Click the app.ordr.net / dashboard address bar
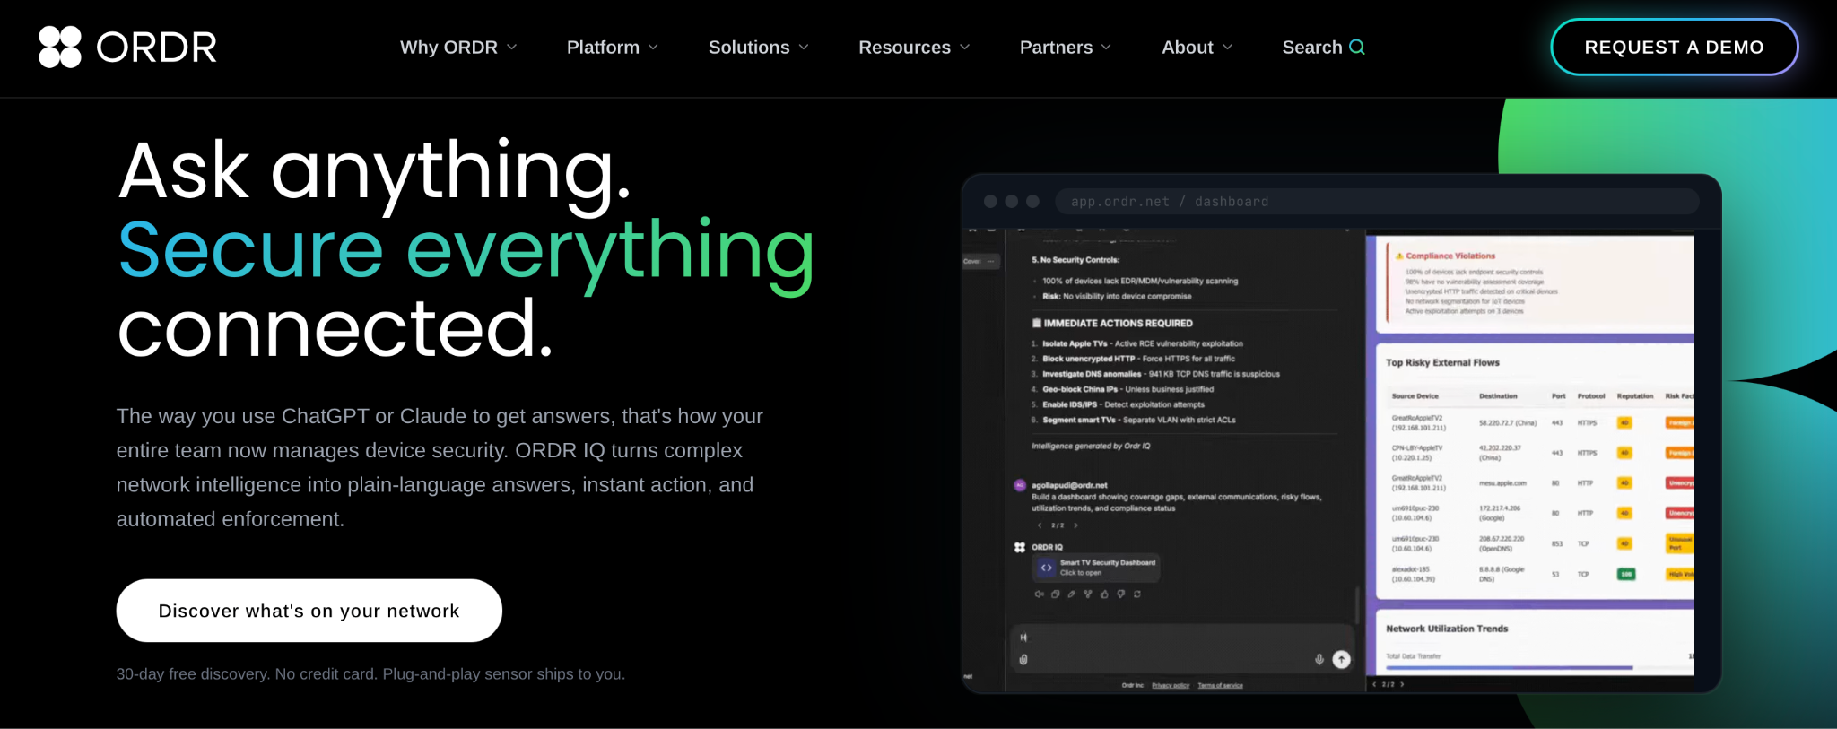 [x=1377, y=202]
